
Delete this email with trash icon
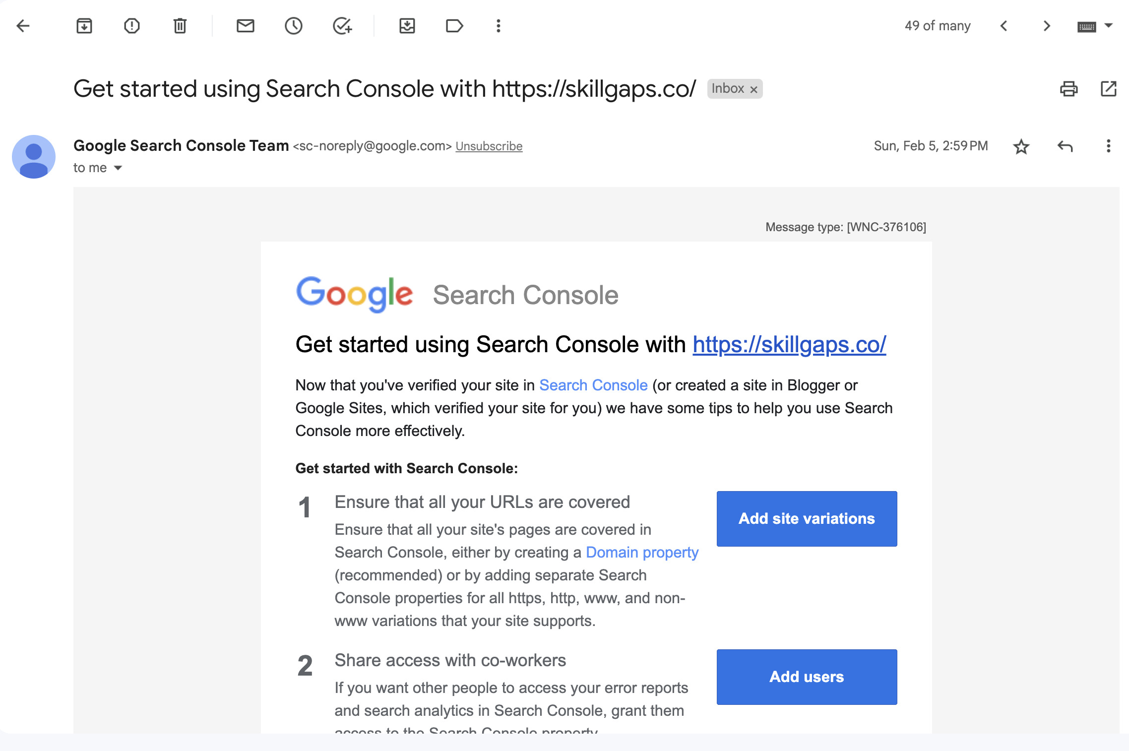pos(180,26)
